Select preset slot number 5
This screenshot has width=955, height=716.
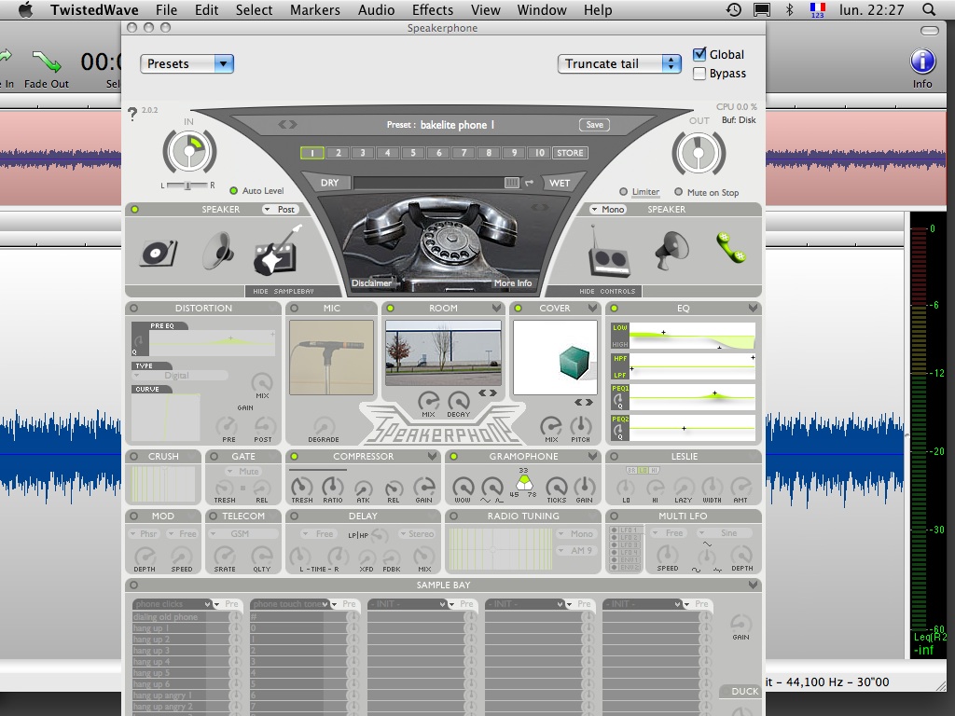(x=412, y=153)
